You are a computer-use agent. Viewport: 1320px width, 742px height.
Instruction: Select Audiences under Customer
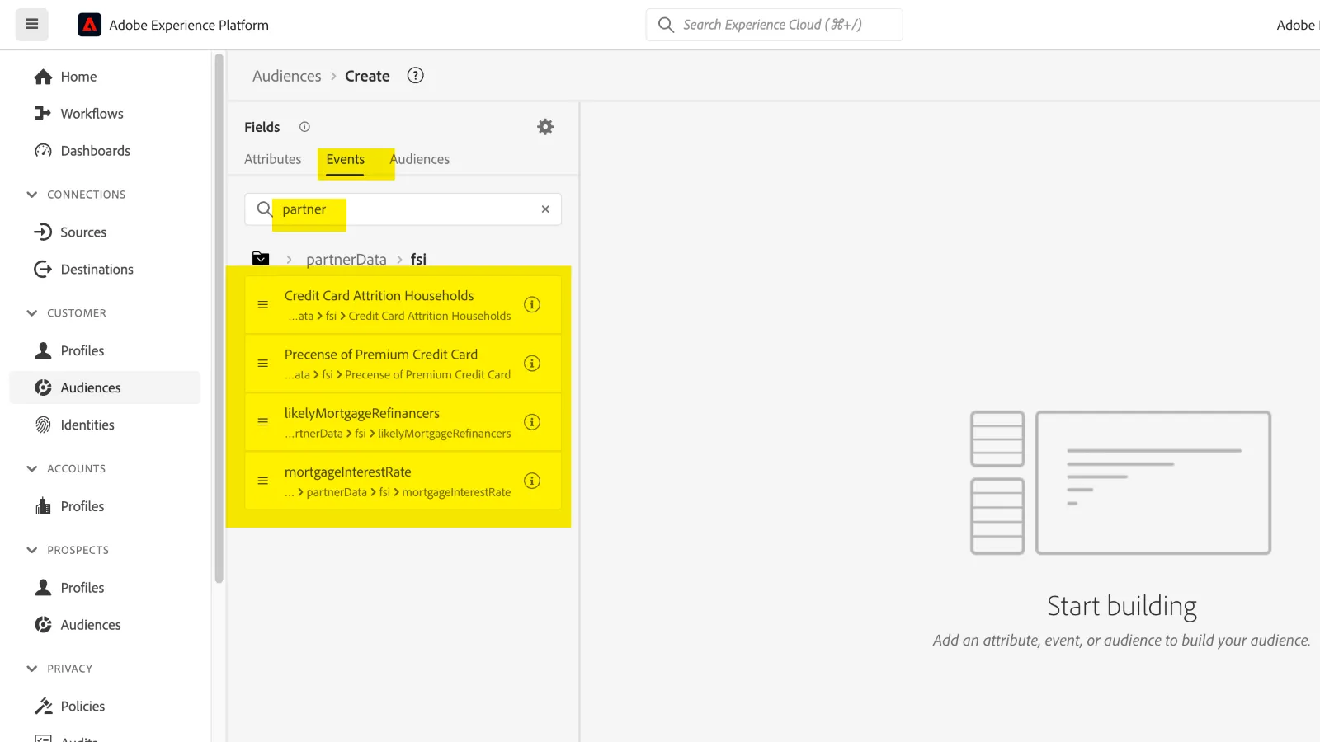point(105,387)
